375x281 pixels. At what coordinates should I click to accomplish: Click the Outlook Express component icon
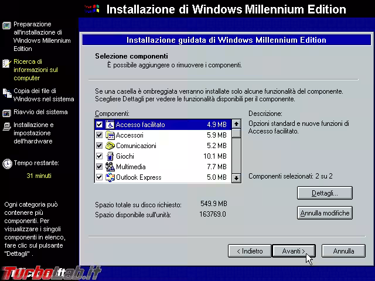(110, 177)
